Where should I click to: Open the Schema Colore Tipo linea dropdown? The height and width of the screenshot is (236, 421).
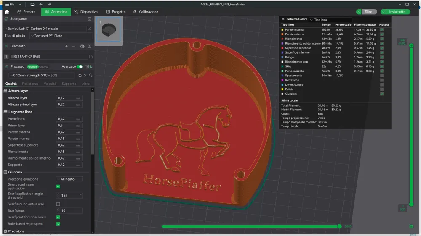[330, 20]
